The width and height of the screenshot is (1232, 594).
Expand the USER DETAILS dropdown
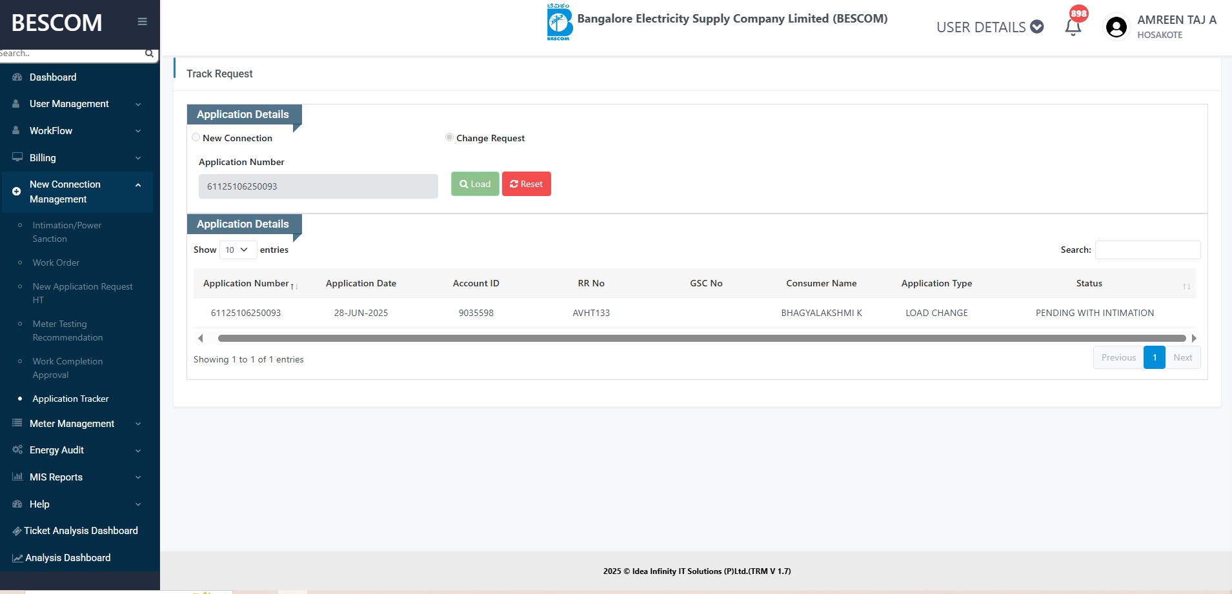click(990, 27)
